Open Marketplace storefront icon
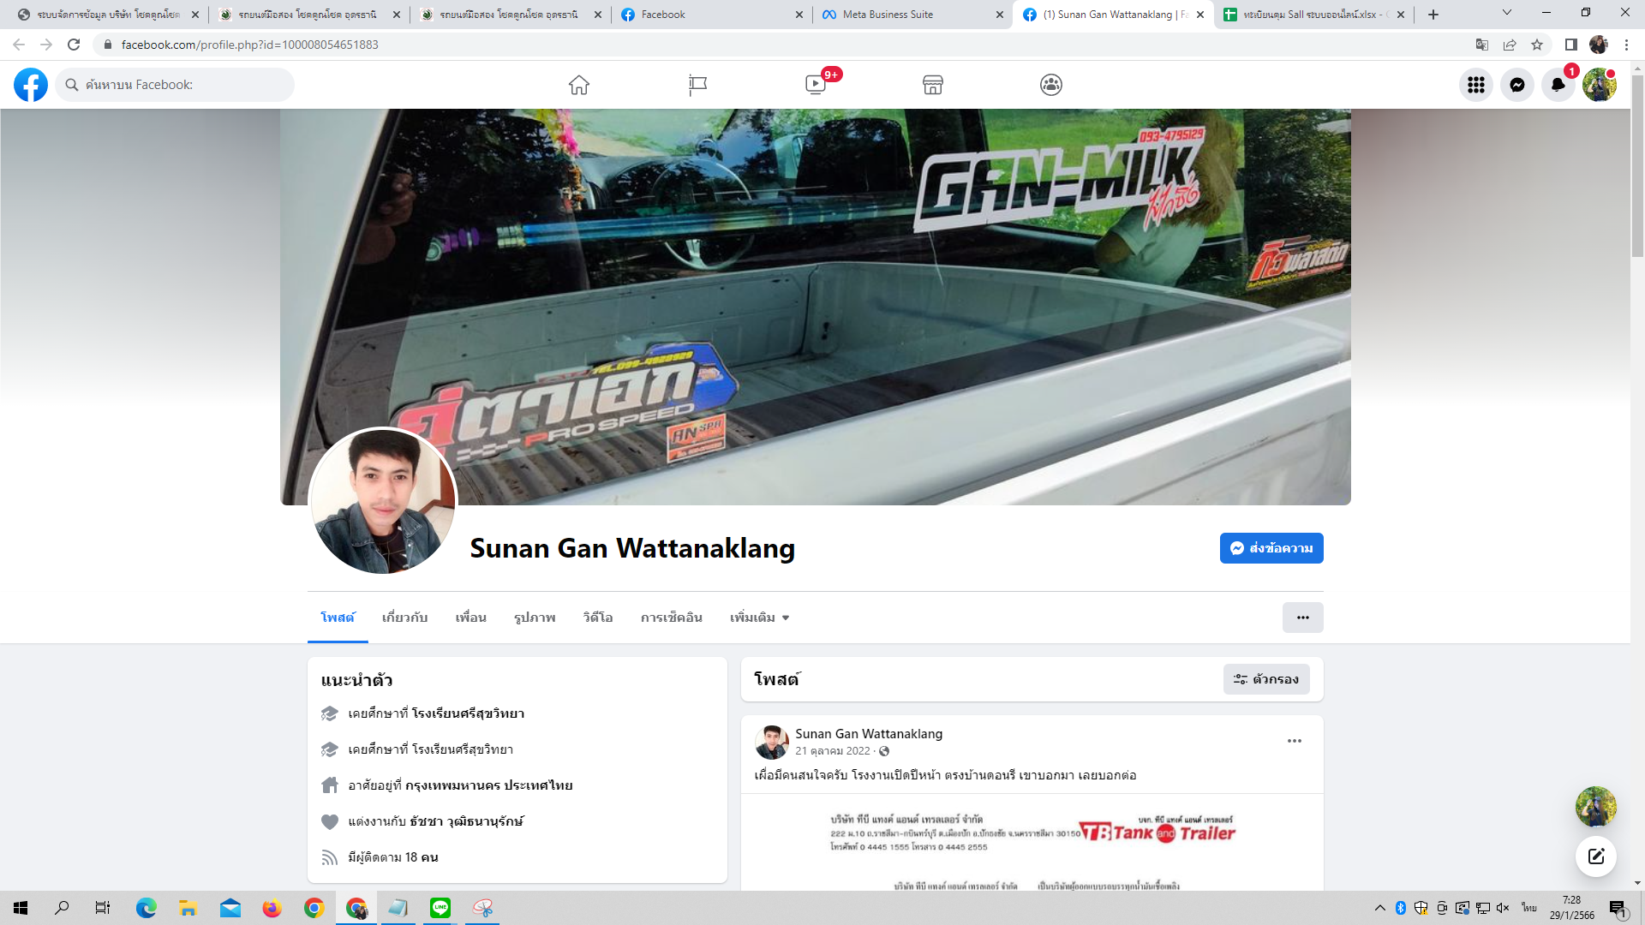 (x=933, y=85)
